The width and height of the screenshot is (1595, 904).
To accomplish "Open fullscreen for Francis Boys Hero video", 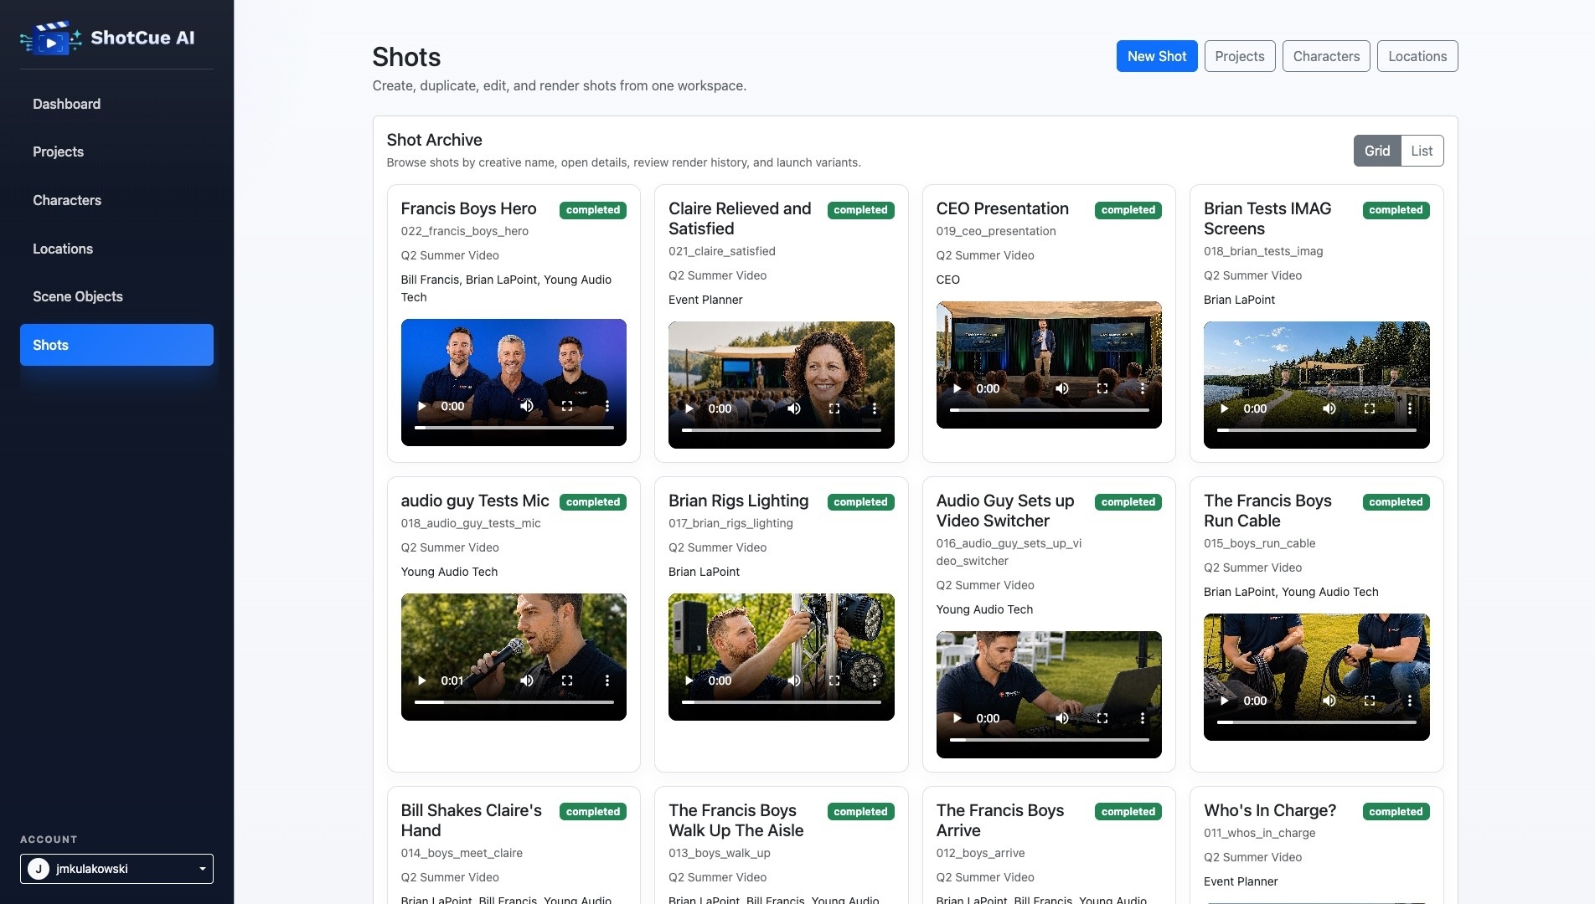I will tap(567, 406).
